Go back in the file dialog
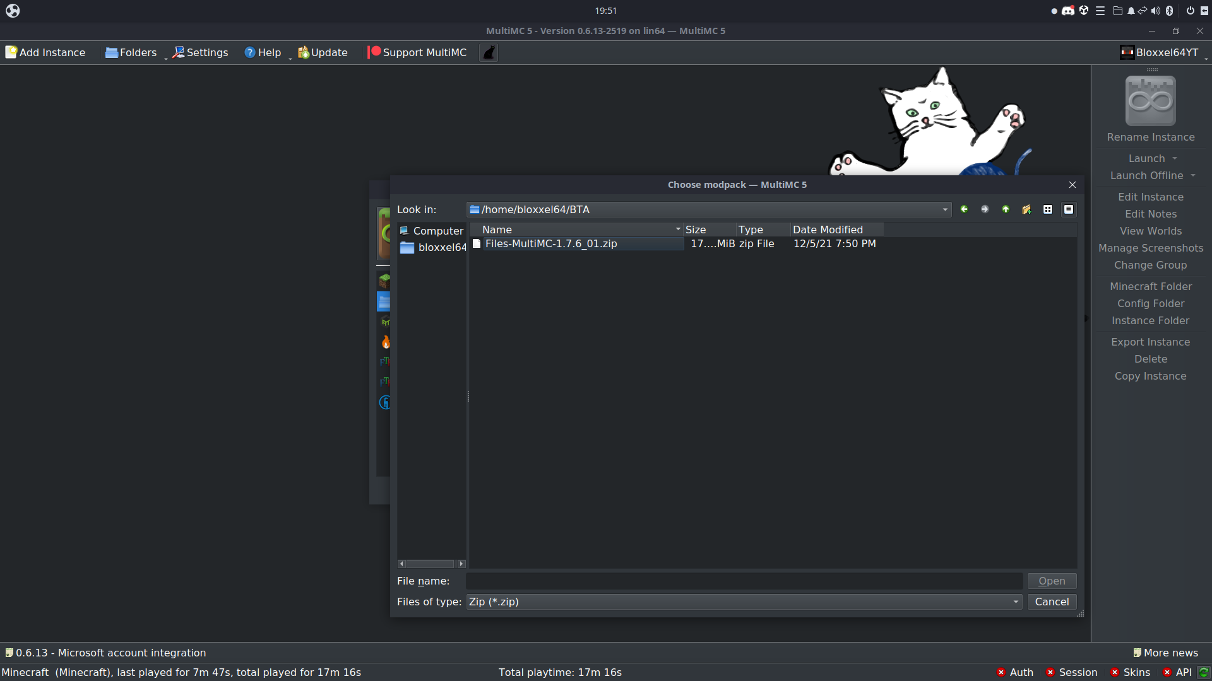The height and width of the screenshot is (681, 1212). coord(964,209)
